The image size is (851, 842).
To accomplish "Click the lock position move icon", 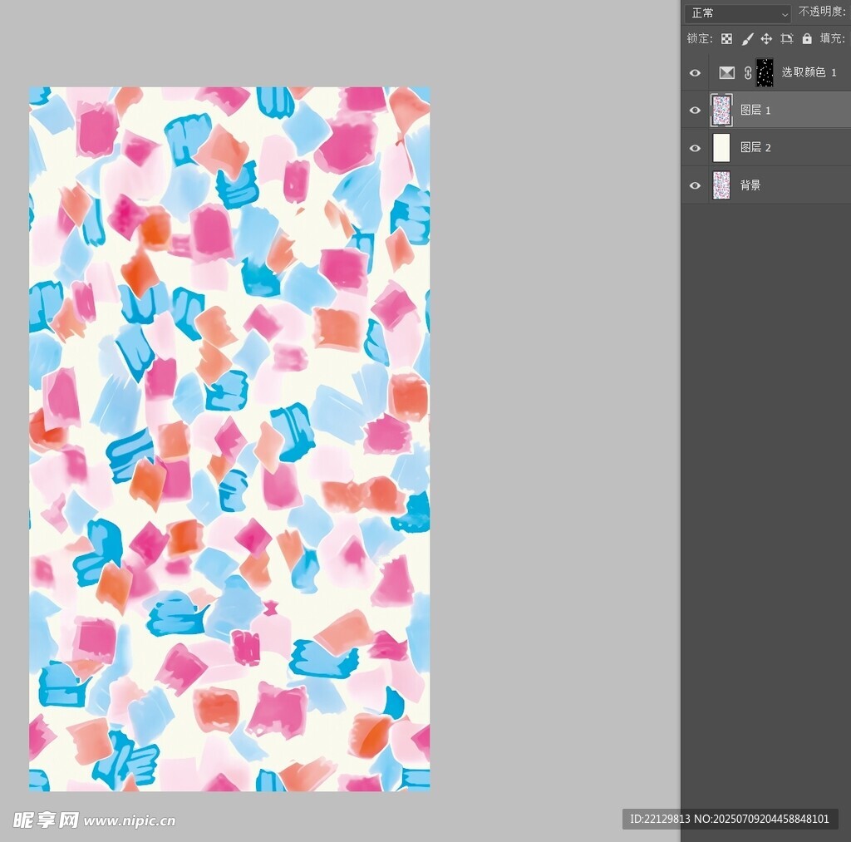I will click(766, 39).
